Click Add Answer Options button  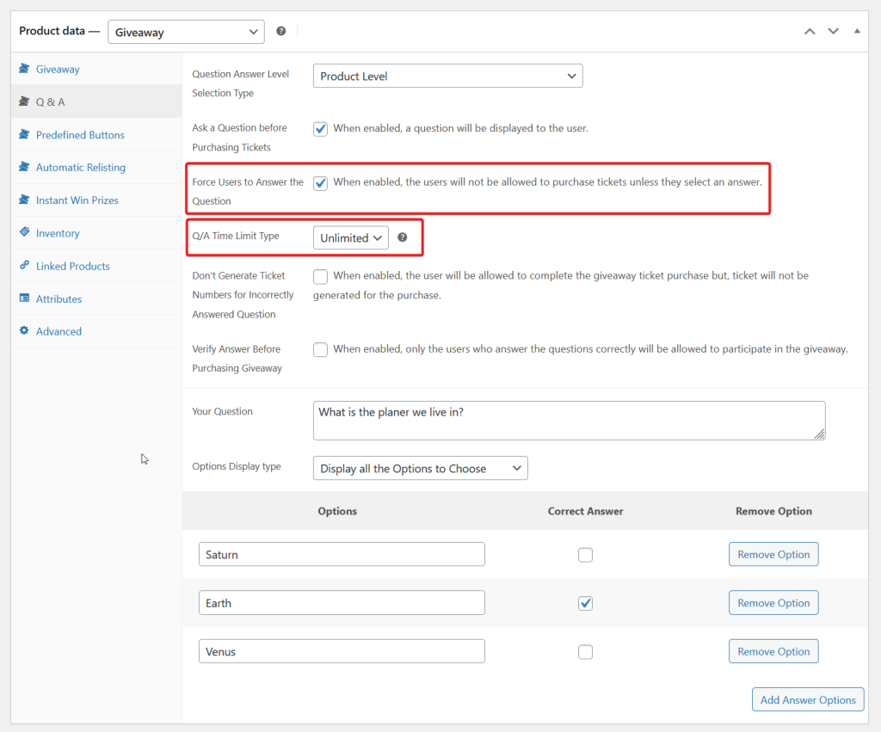click(x=807, y=699)
